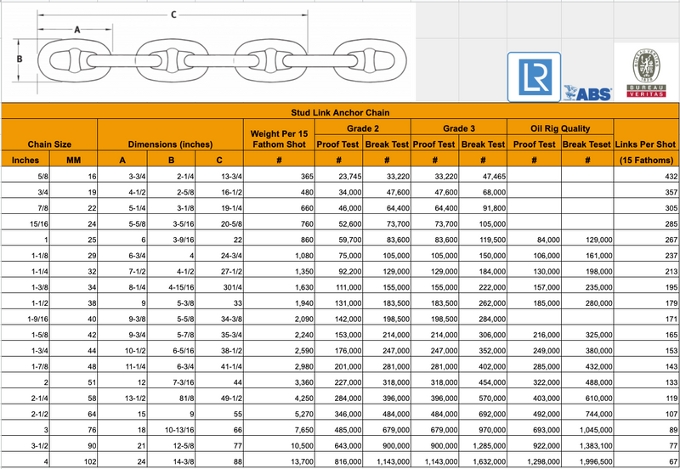Click the Dimensions (inches) header
680x469 pixels.
coord(170,144)
